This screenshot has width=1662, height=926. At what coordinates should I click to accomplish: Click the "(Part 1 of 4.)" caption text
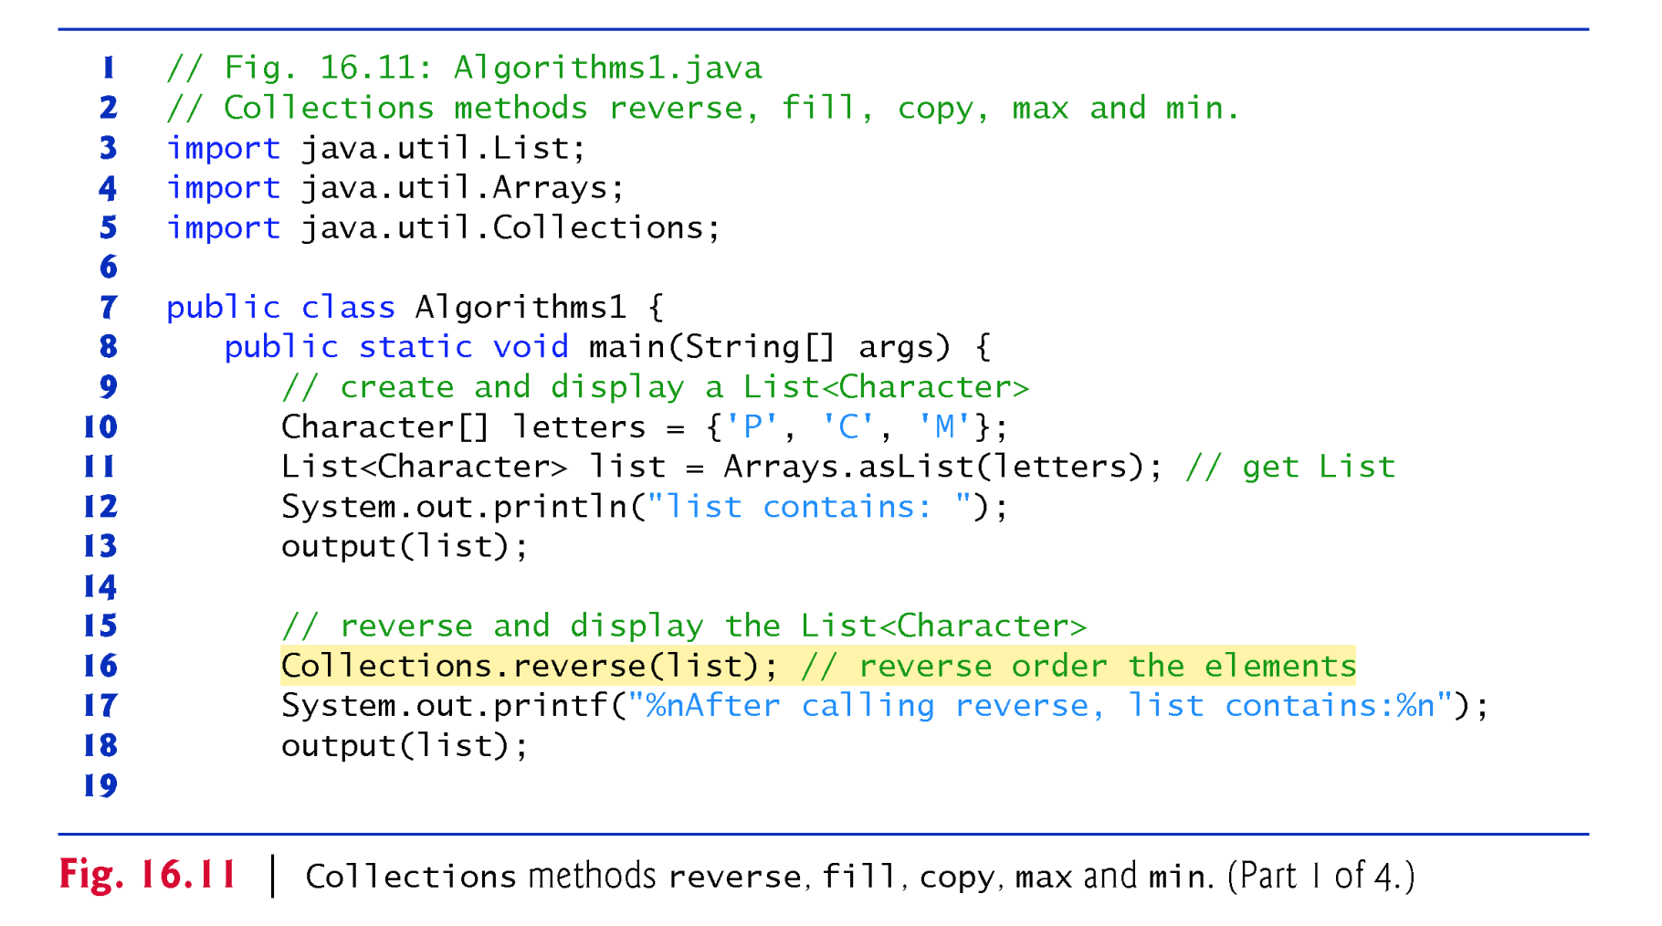click(1320, 876)
